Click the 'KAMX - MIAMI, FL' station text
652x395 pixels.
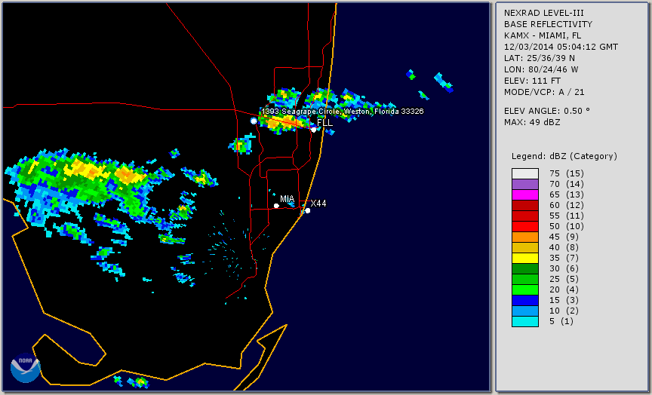pyautogui.click(x=543, y=35)
